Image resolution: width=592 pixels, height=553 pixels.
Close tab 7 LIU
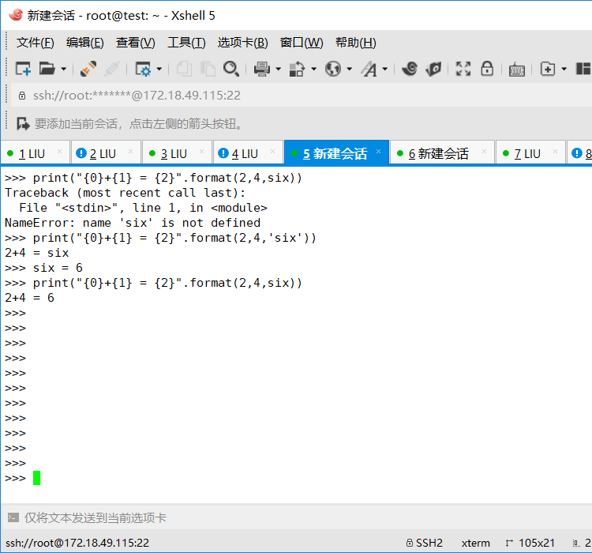pos(555,152)
